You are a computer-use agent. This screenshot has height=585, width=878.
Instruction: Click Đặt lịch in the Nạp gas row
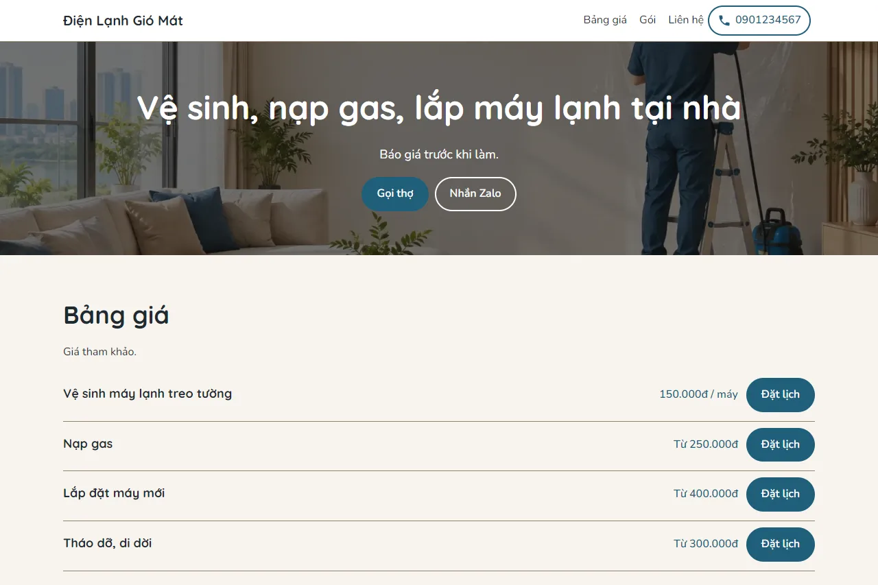point(781,444)
